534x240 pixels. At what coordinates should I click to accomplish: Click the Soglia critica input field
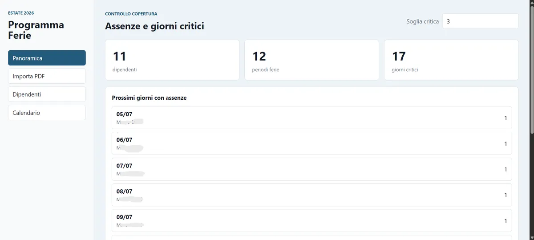click(480, 21)
